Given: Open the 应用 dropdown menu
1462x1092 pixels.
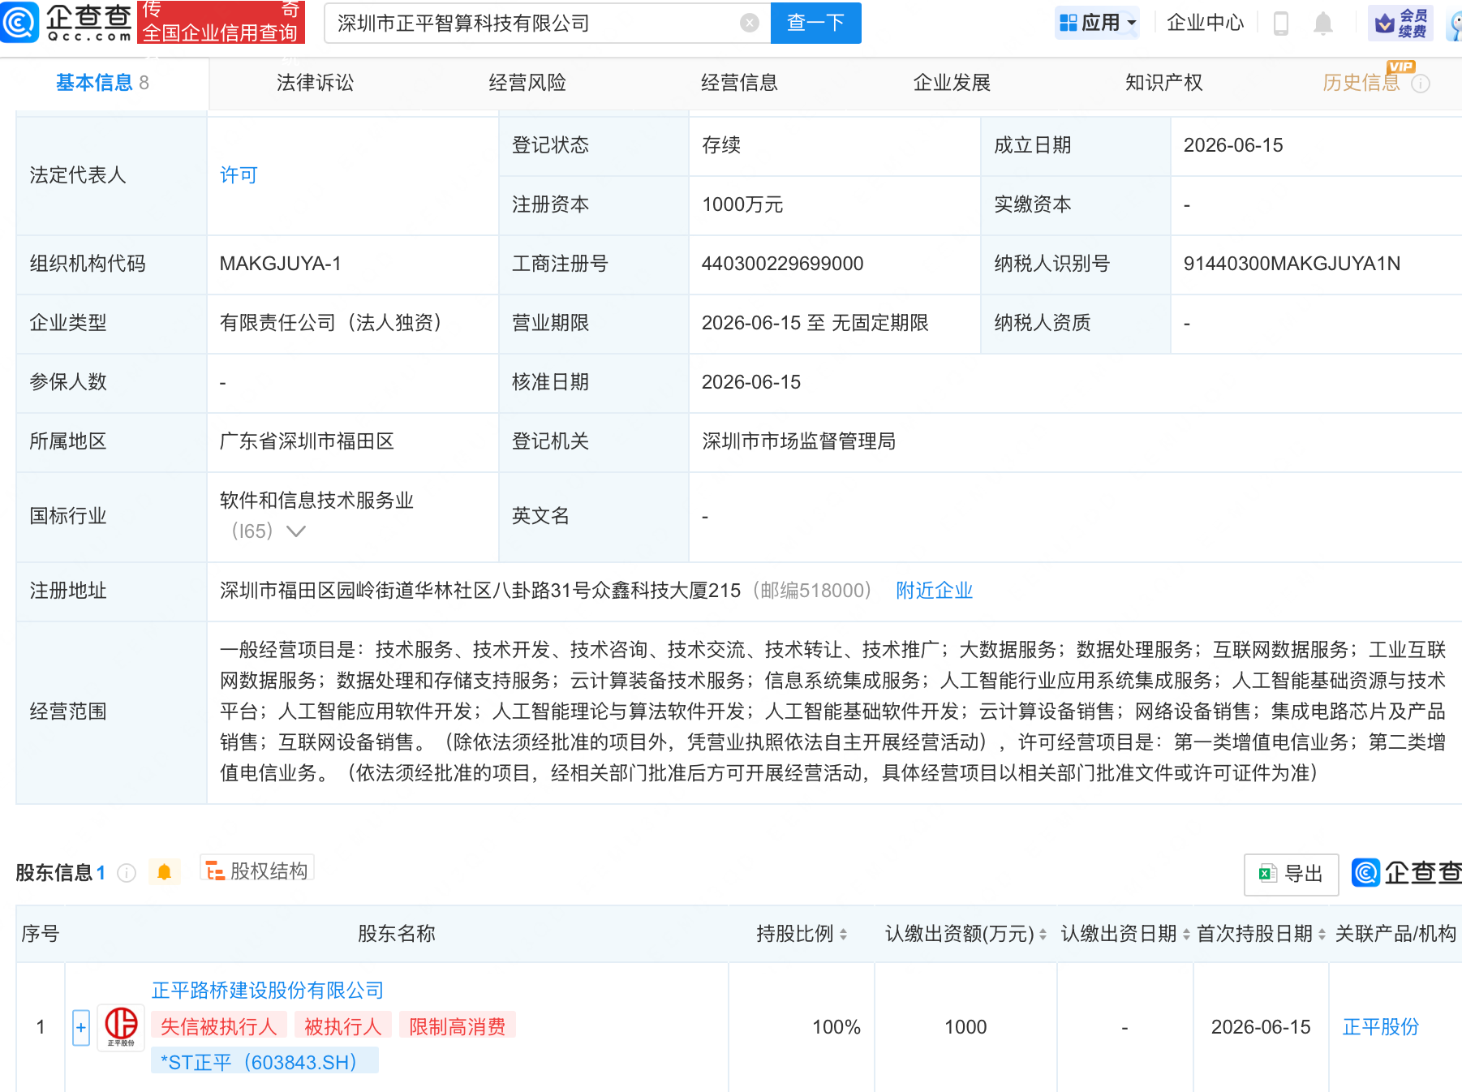Looking at the screenshot, I should [1098, 23].
